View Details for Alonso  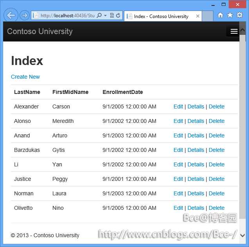click(195, 121)
